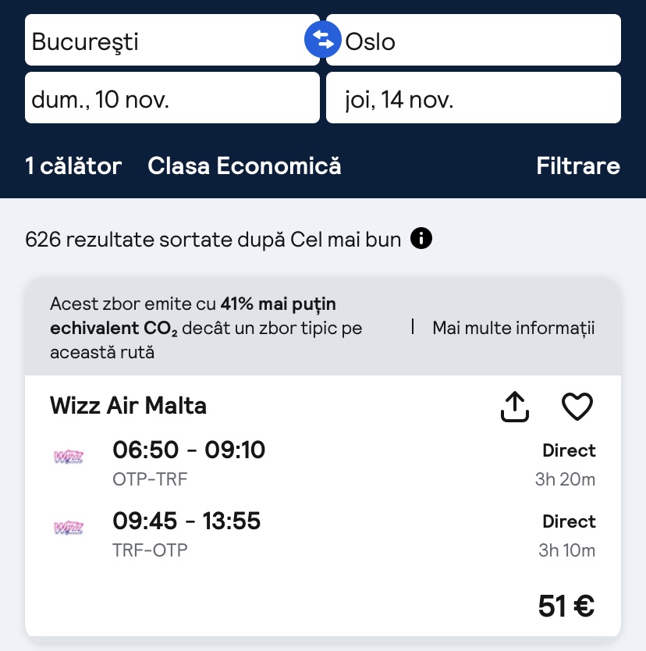The image size is (646, 651).
Task: Click Wizz logo for return TRF-OTP flight
Action: (x=68, y=528)
